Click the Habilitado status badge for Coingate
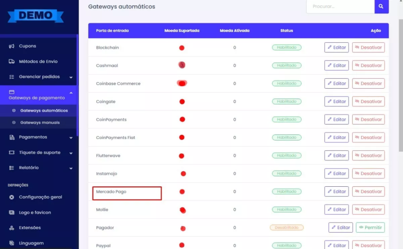 pos(287,102)
